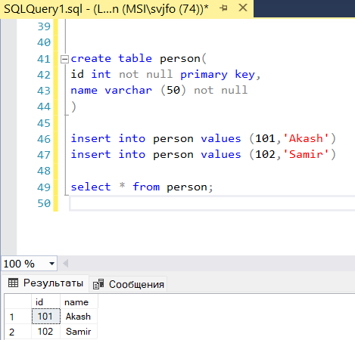Select result row number 1

coord(18,317)
